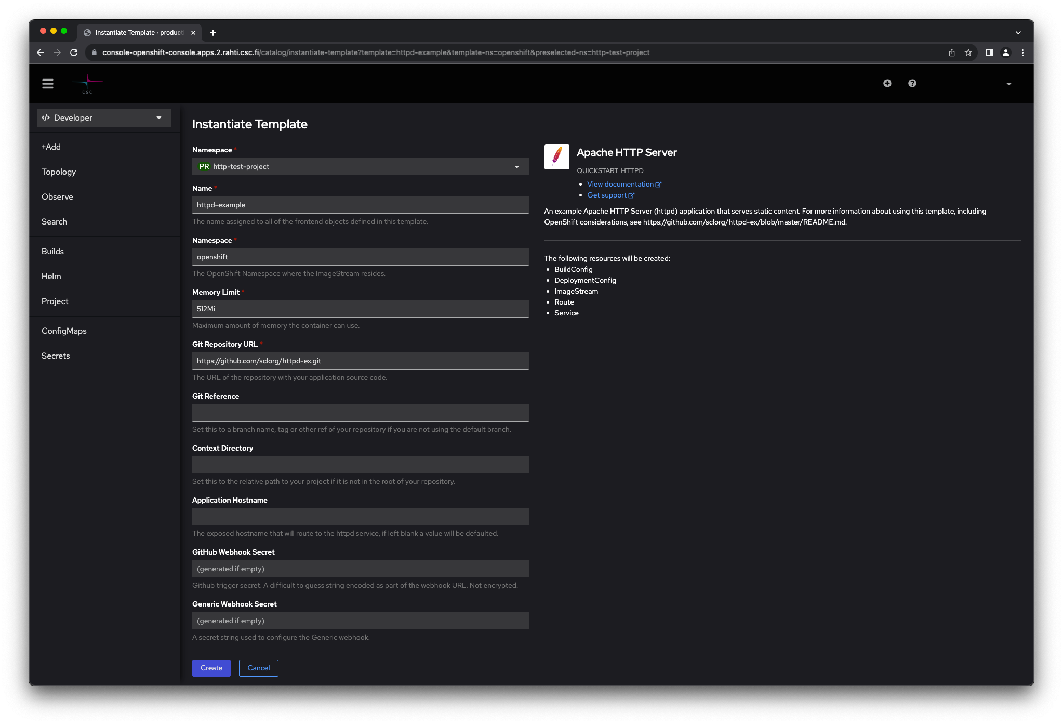Image resolution: width=1063 pixels, height=724 pixels.
Task: Toggle the browser side panel icon
Action: (989, 52)
